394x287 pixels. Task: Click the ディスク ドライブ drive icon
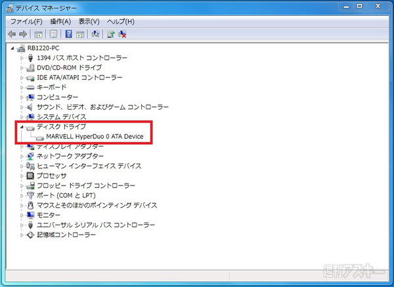click(30, 128)
